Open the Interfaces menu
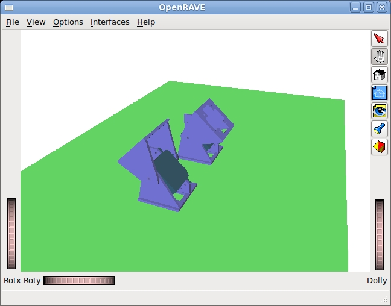This screenshot has height=306, width=391. pos(110,22)
